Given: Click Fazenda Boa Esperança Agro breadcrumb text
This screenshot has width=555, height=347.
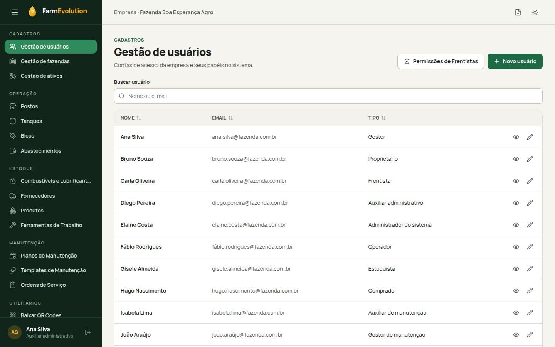Looking at the screenshot, I should [177, 12].
